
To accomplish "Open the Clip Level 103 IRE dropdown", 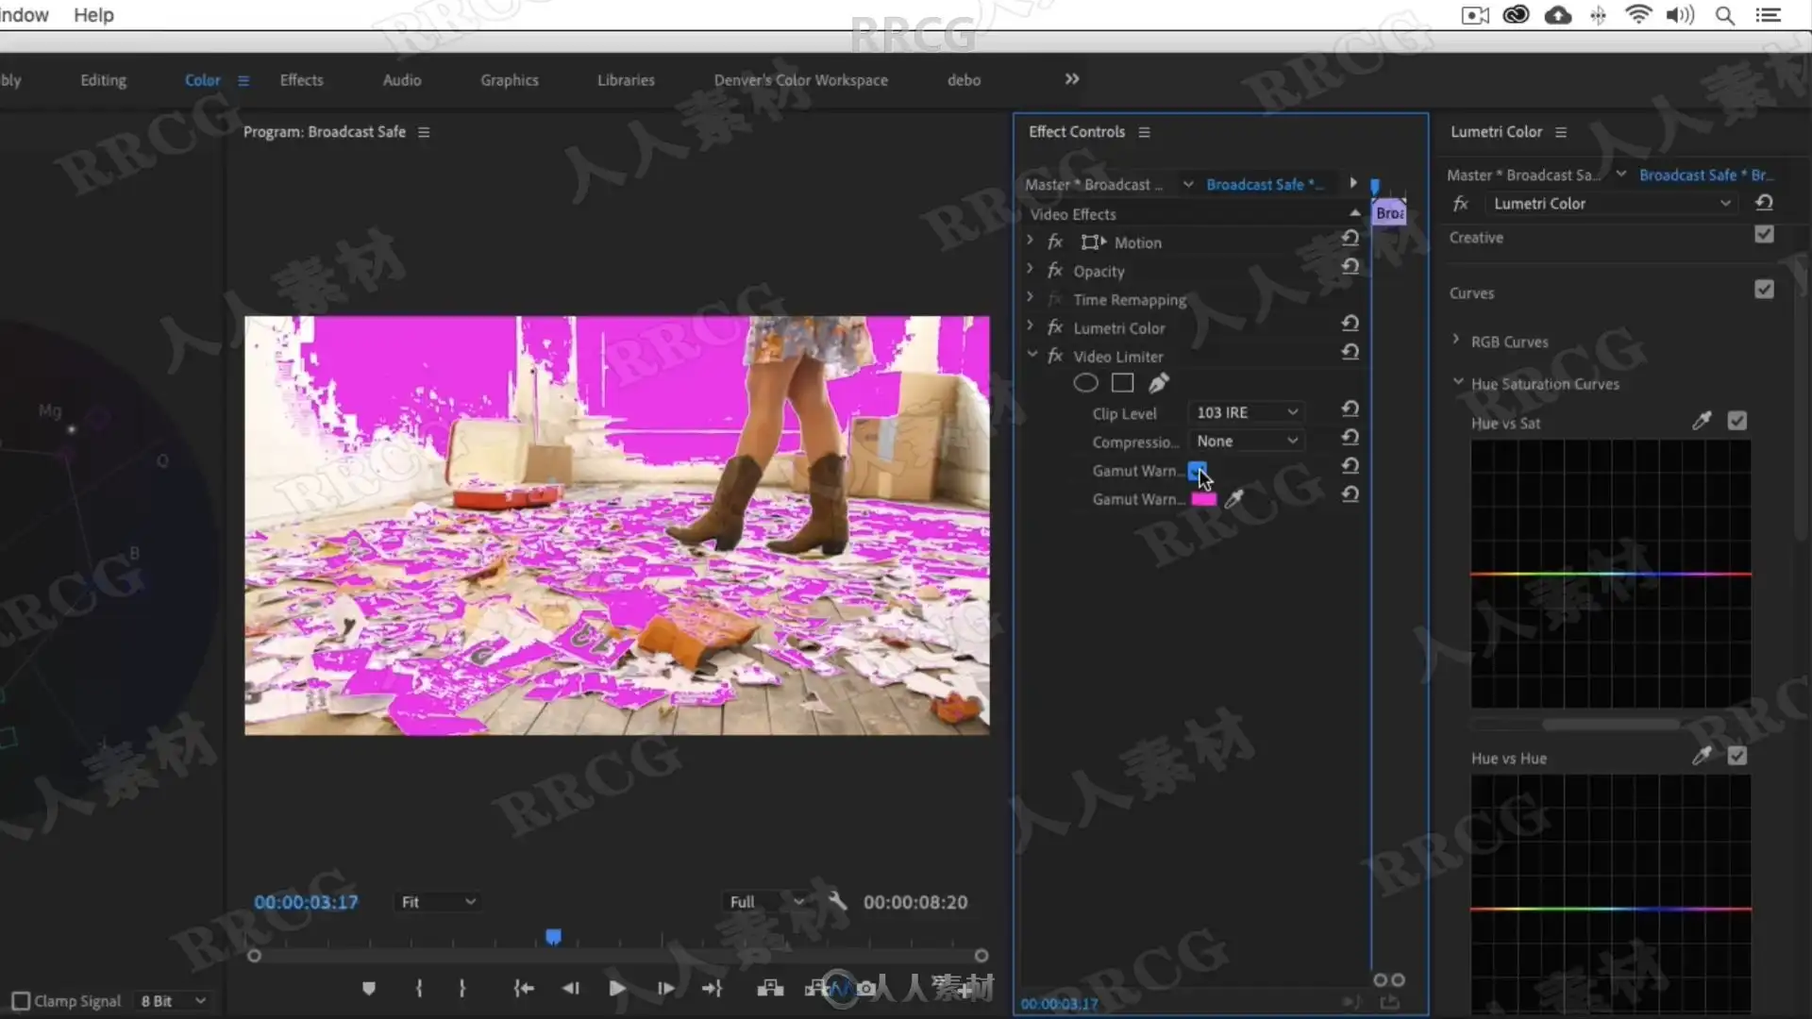I will [x=1247, y=412].
